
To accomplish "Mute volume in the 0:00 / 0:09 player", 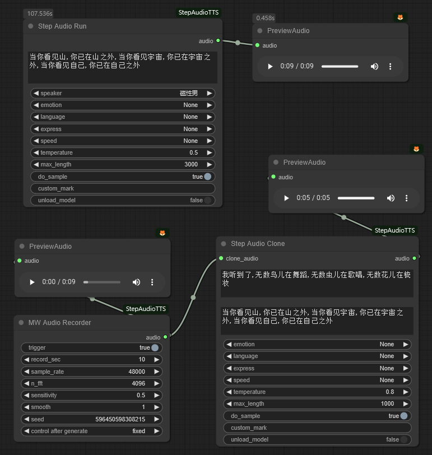I will pyautogui.click(x=136, y=282).
